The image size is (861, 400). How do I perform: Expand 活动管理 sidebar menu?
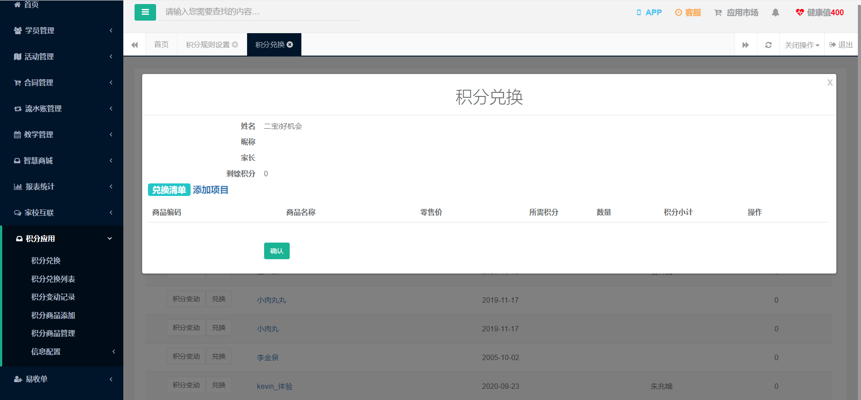tap(62, 57)
